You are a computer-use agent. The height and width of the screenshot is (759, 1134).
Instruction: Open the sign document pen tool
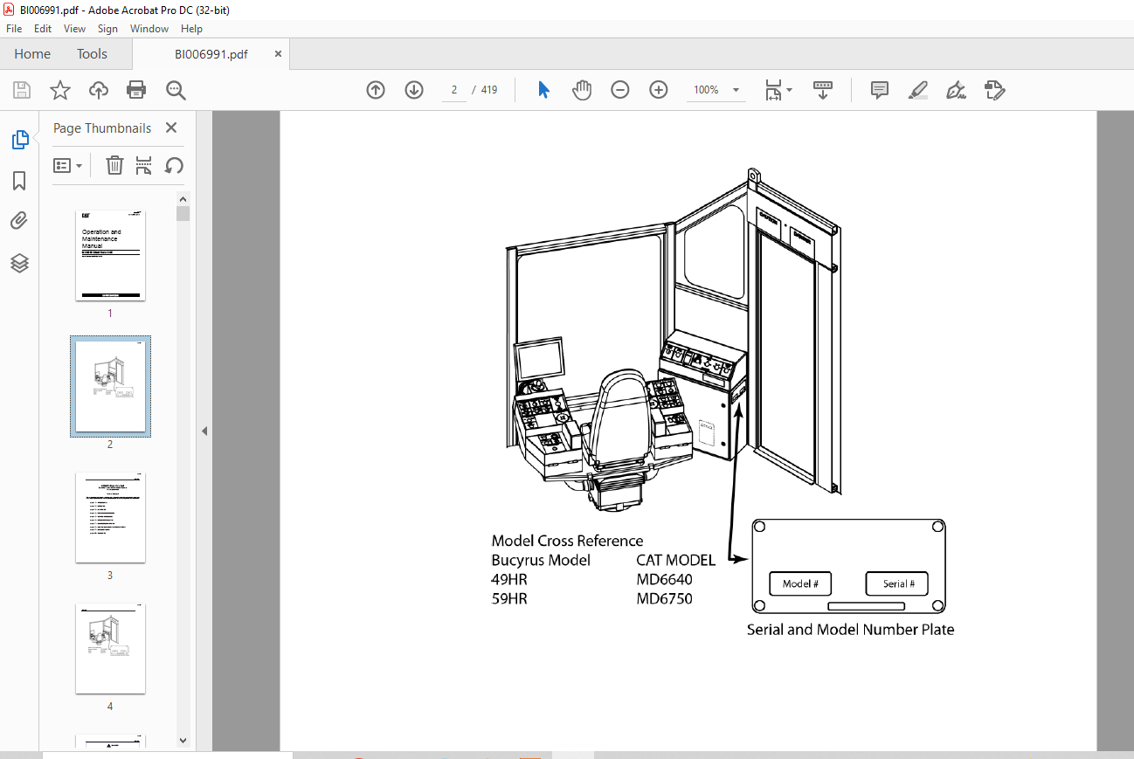point(956,90)
